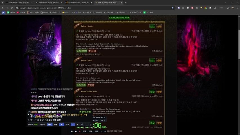Image resolution: width=240 pixels, height=135 pixels.
Task: Open the 달러 환율 bookmark
Action: coord(148,12)
